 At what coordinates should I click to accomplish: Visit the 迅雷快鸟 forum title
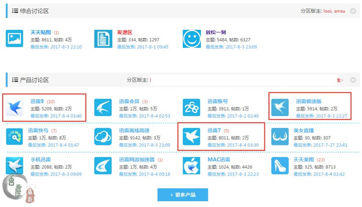(x=38, y=130)
